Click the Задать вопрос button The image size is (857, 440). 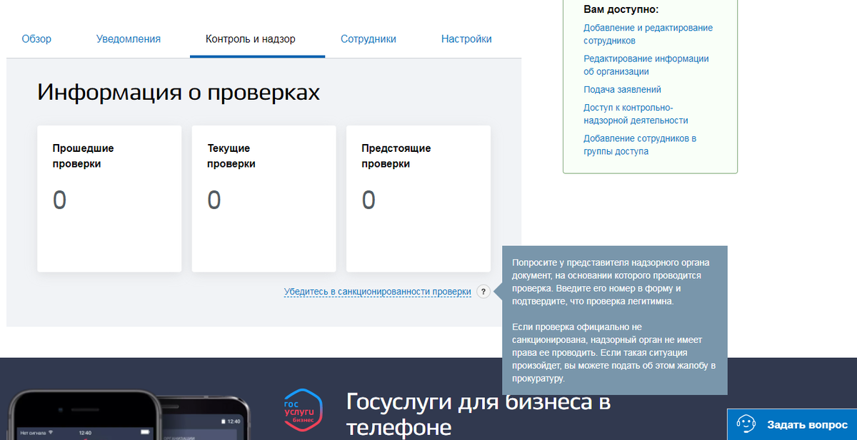point(792,424)
